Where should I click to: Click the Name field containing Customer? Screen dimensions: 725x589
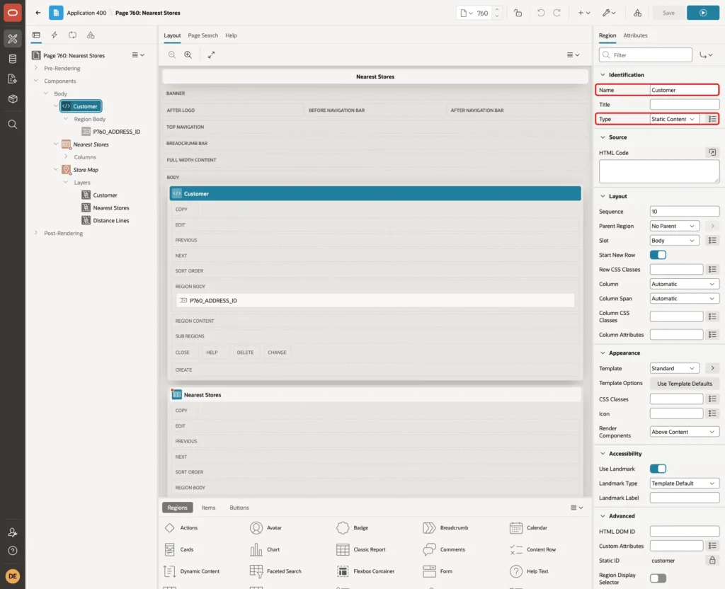point(685,90)
